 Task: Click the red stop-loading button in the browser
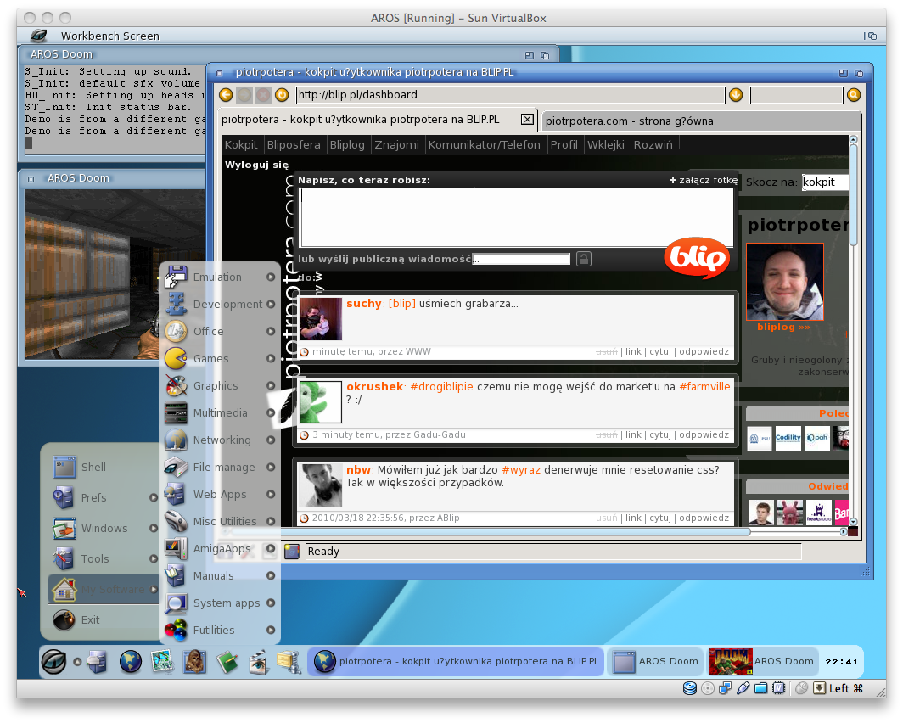(262, 95)
